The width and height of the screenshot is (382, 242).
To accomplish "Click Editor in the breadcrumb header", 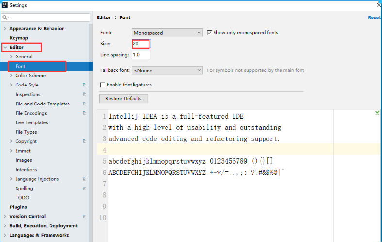I will point(104,17).
